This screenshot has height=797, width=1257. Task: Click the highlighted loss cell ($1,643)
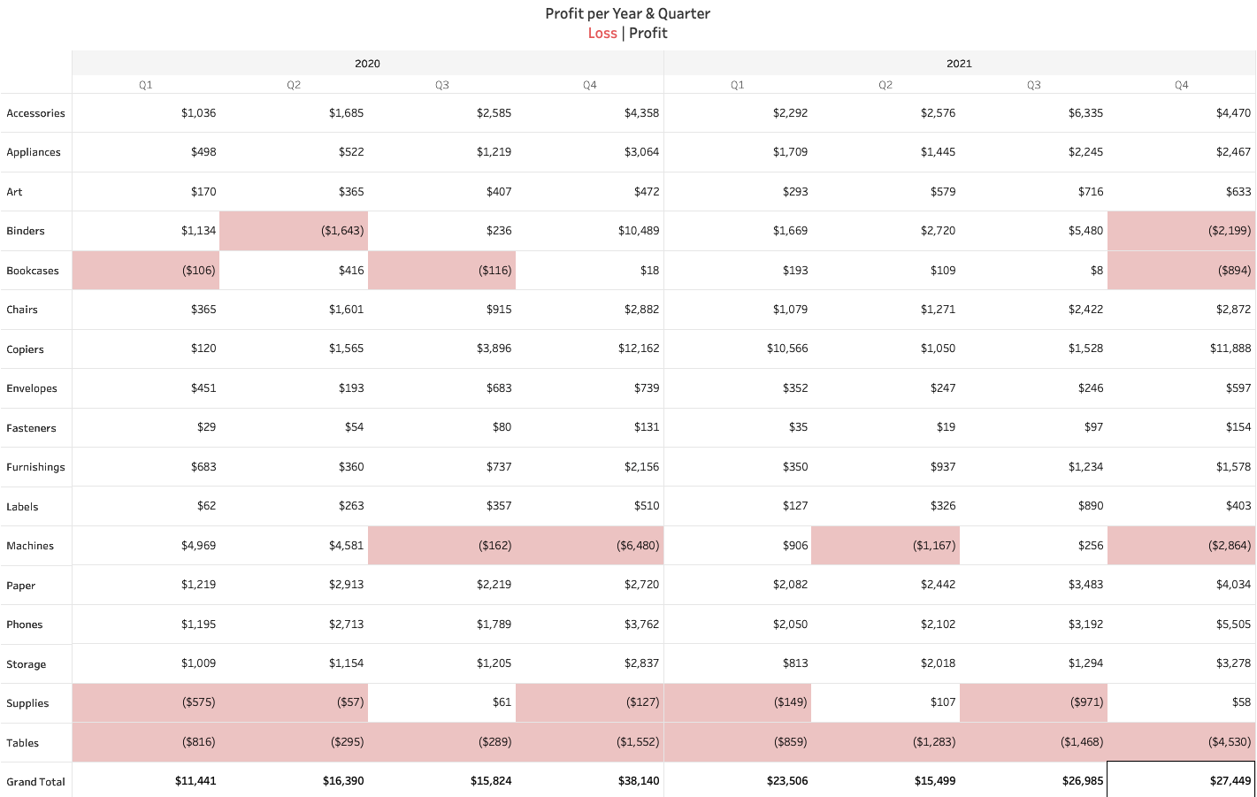coord(341,231)
